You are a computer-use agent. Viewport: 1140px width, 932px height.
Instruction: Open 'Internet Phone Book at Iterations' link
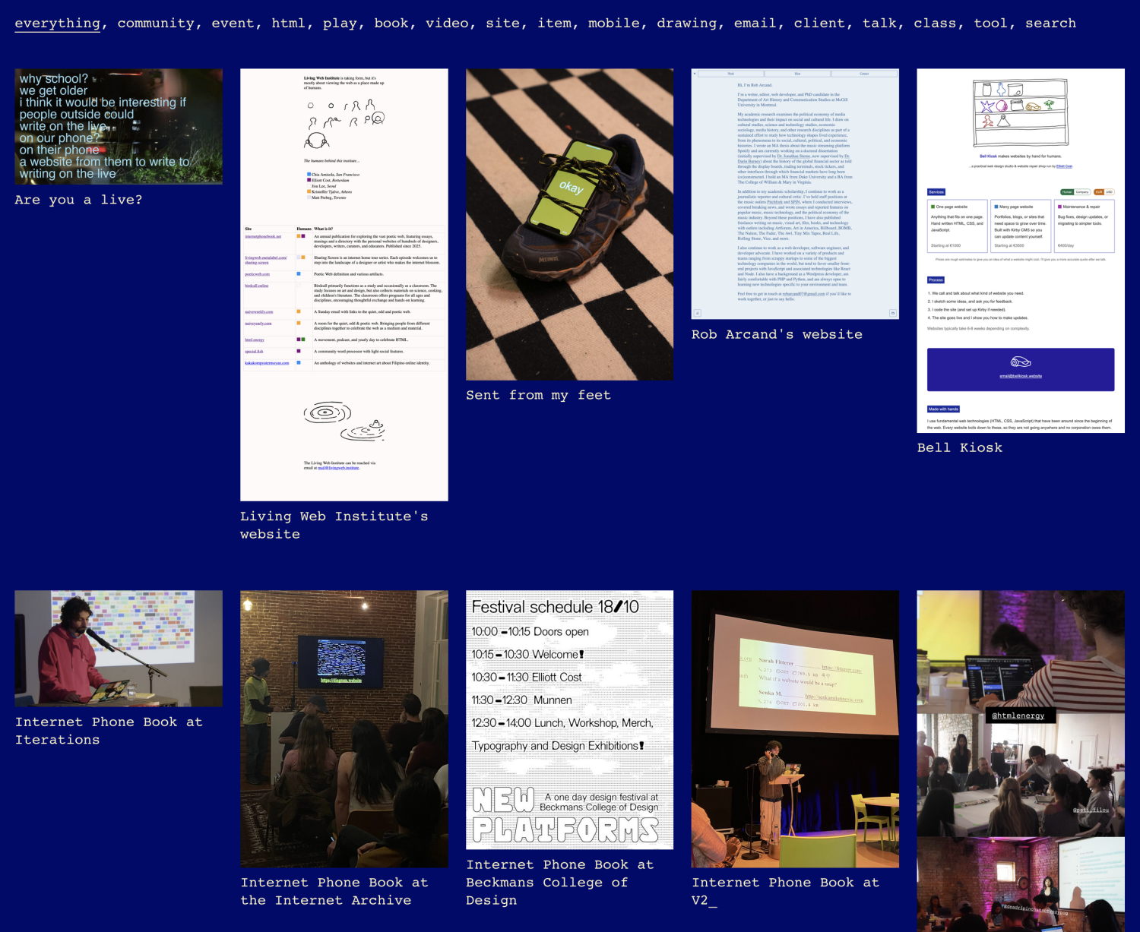coord(109,731)
